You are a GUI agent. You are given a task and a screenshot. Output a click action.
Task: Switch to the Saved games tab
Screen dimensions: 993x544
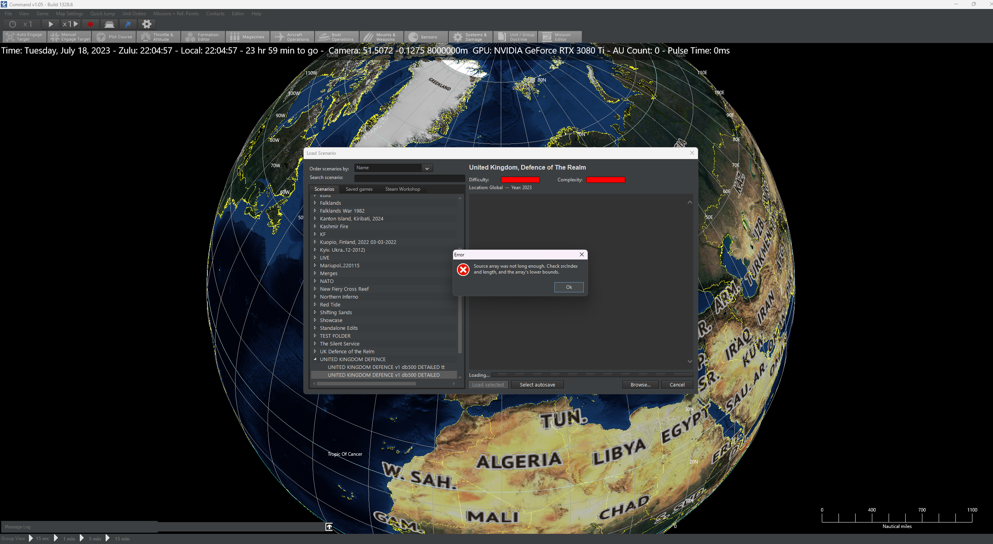tap(359, 189)
